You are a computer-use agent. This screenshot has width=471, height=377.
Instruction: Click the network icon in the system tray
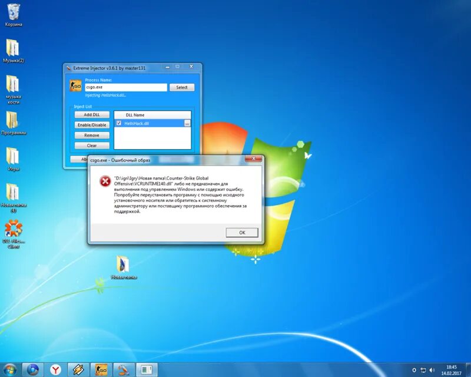tap(423, 370)
